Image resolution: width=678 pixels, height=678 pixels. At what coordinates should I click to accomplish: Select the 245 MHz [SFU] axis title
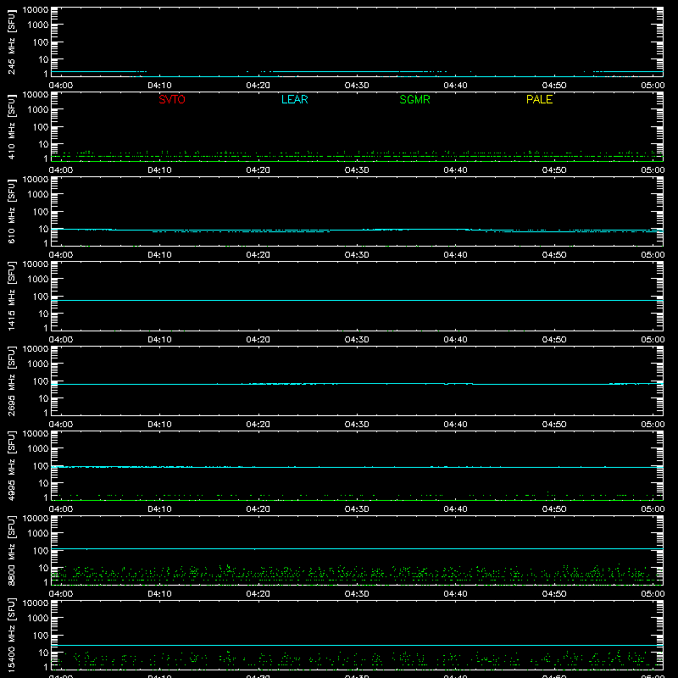(11, 42)
